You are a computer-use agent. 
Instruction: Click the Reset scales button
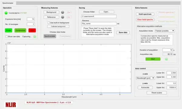tap(157, 93)
